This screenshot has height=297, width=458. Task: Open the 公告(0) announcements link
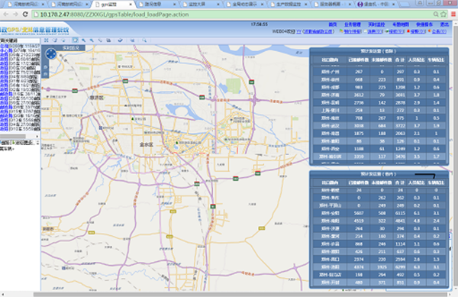point(439,31)
